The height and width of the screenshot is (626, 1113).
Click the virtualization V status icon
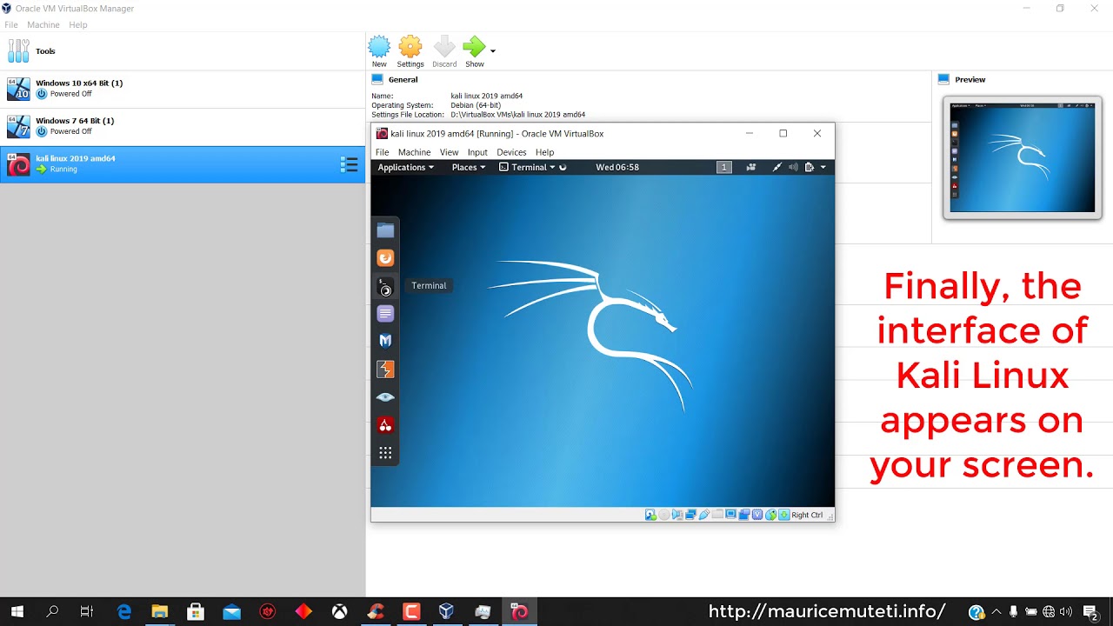tap(757, 515)
